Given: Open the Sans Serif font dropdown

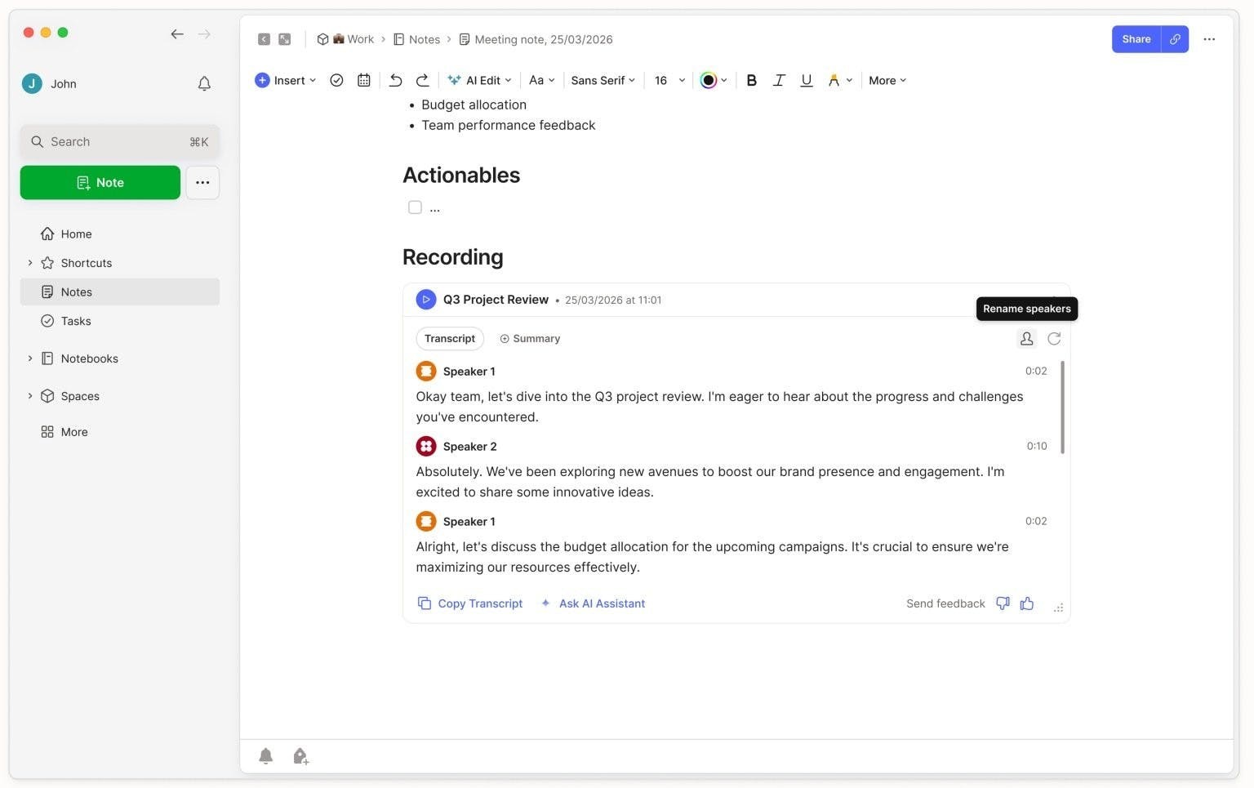Looking at the screenshot, I should [x=603, y=80].
